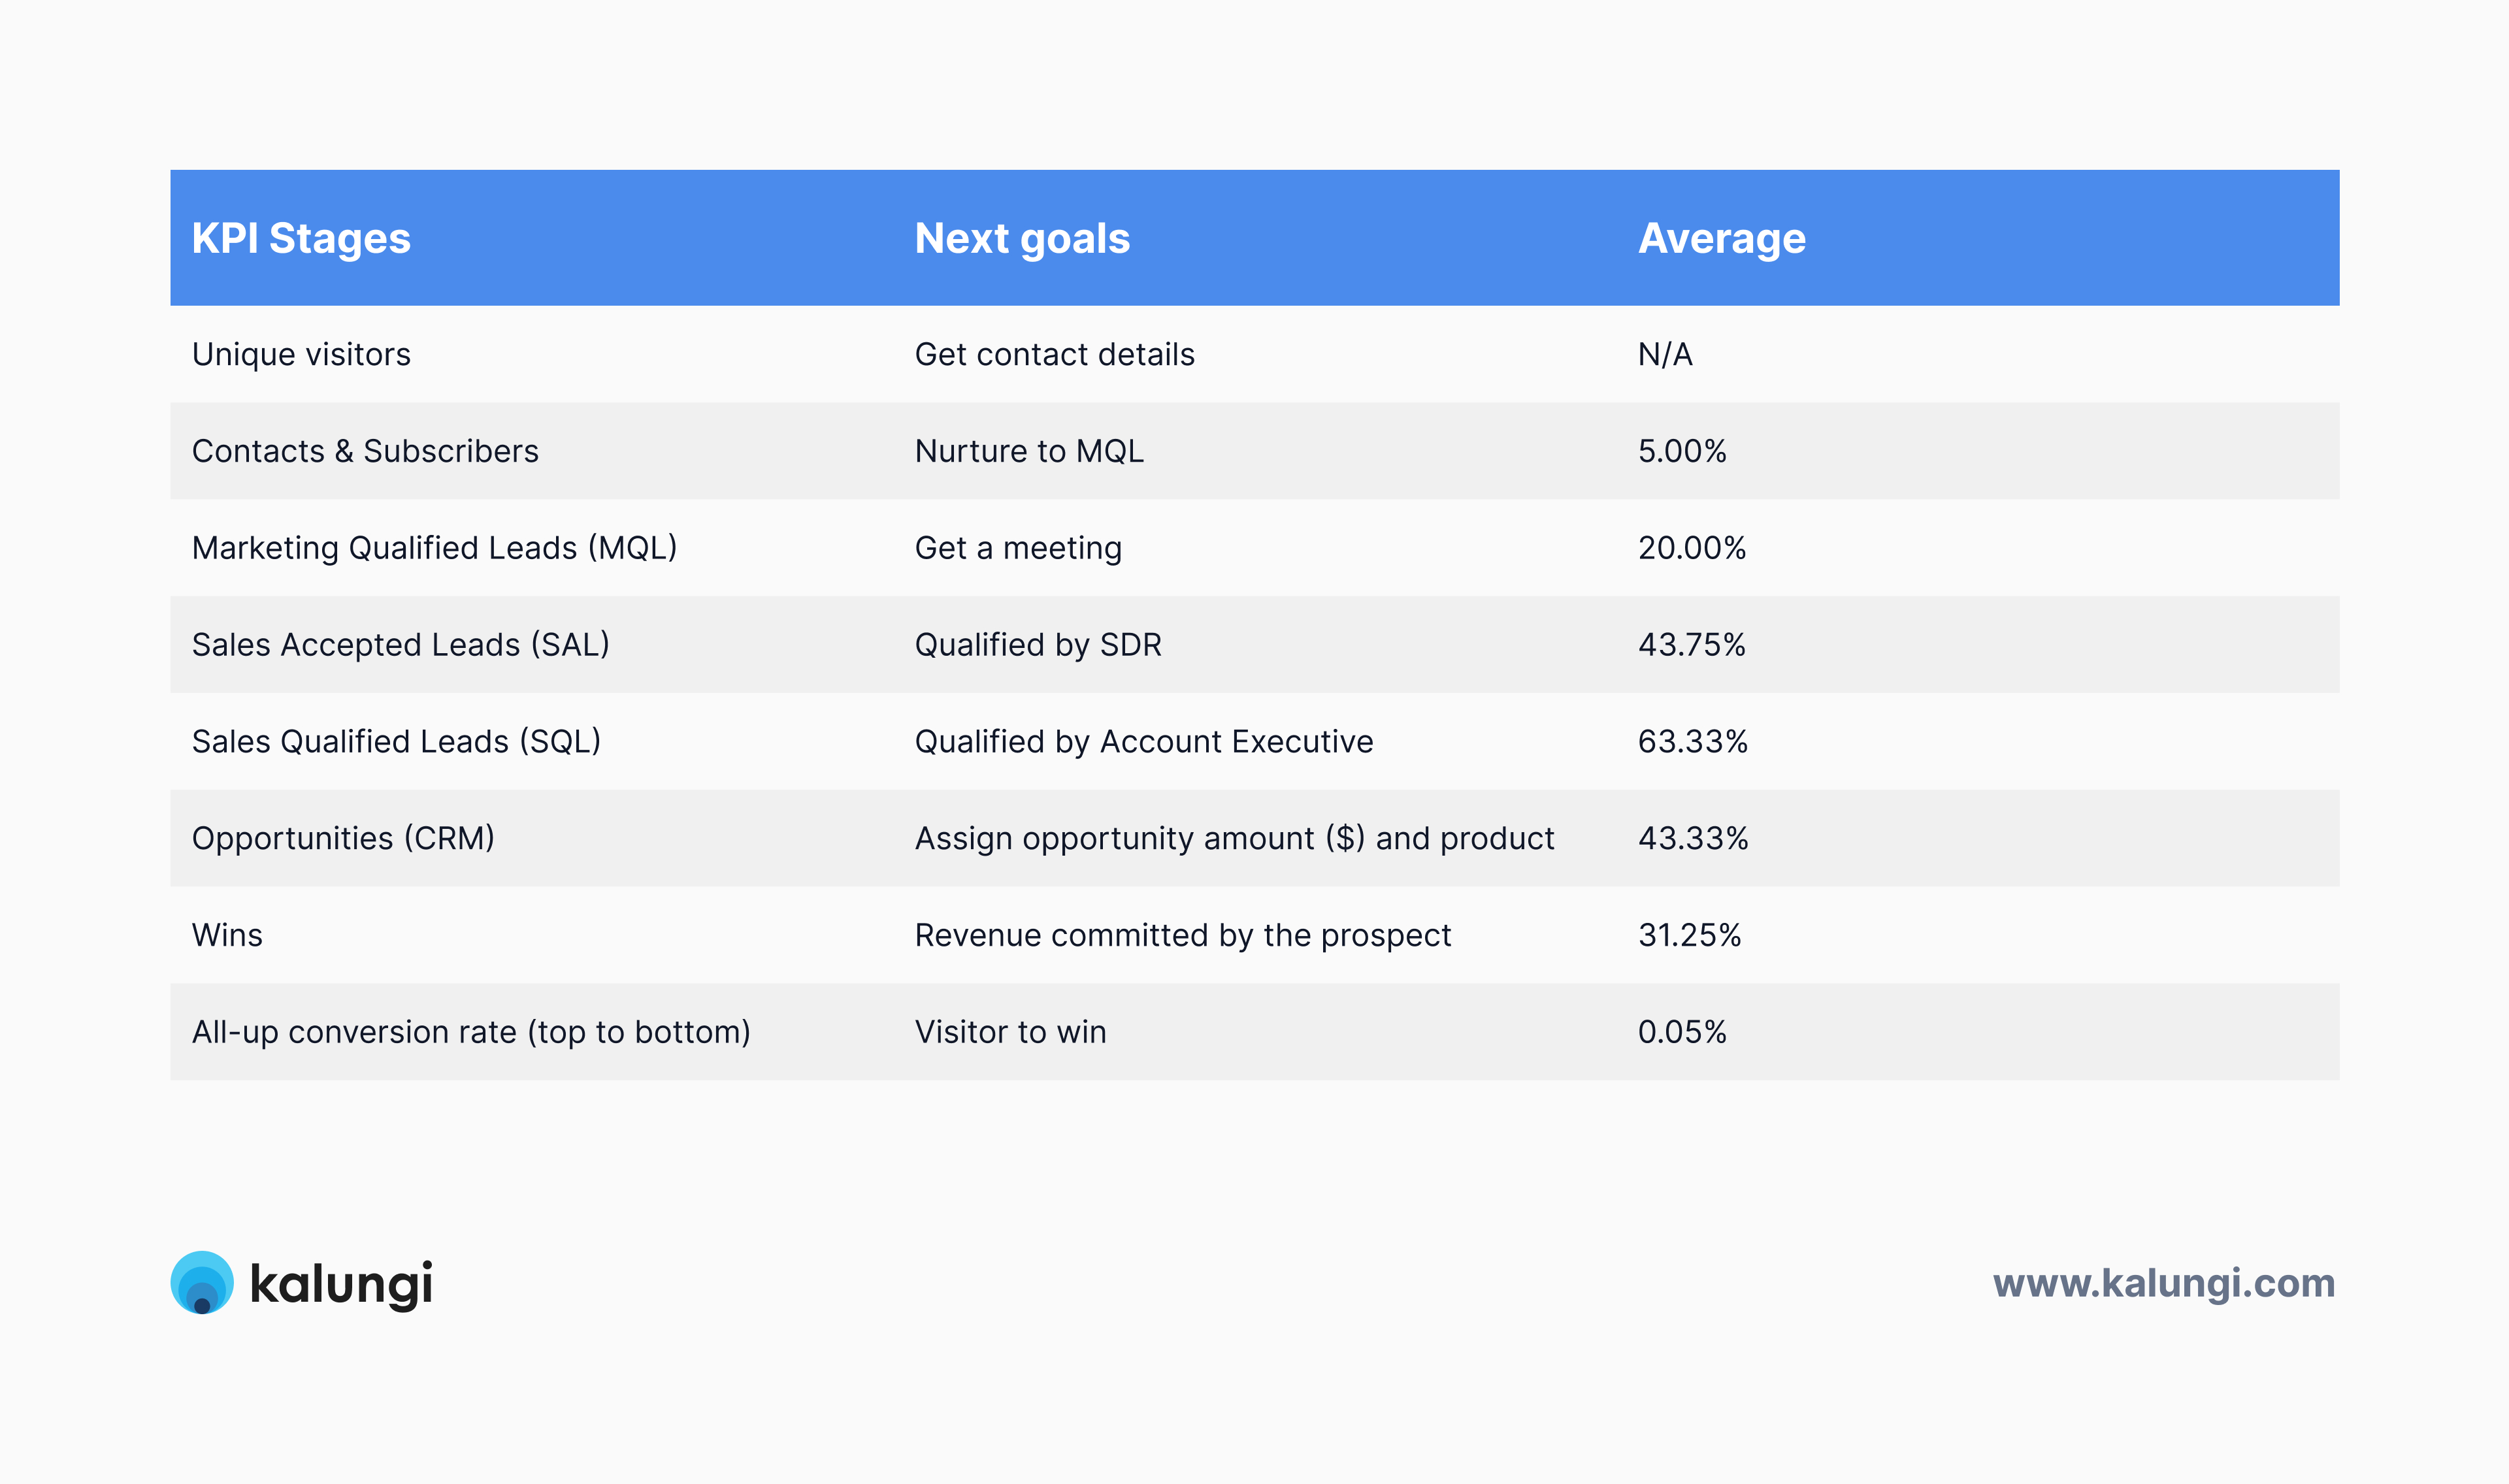Select the Nurture to MQL goal
This screenshot has width=2509, height=1484.
tap(1029, 451)
